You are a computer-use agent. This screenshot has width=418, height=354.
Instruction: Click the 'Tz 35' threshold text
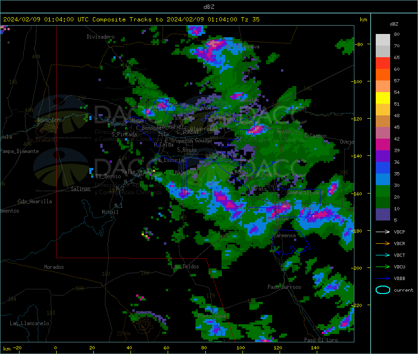pyautogui.click(x=250, y=20)
